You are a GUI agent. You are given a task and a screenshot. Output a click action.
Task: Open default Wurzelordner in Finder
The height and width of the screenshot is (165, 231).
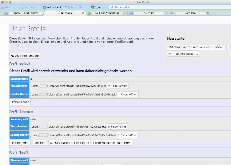[117, 86]
